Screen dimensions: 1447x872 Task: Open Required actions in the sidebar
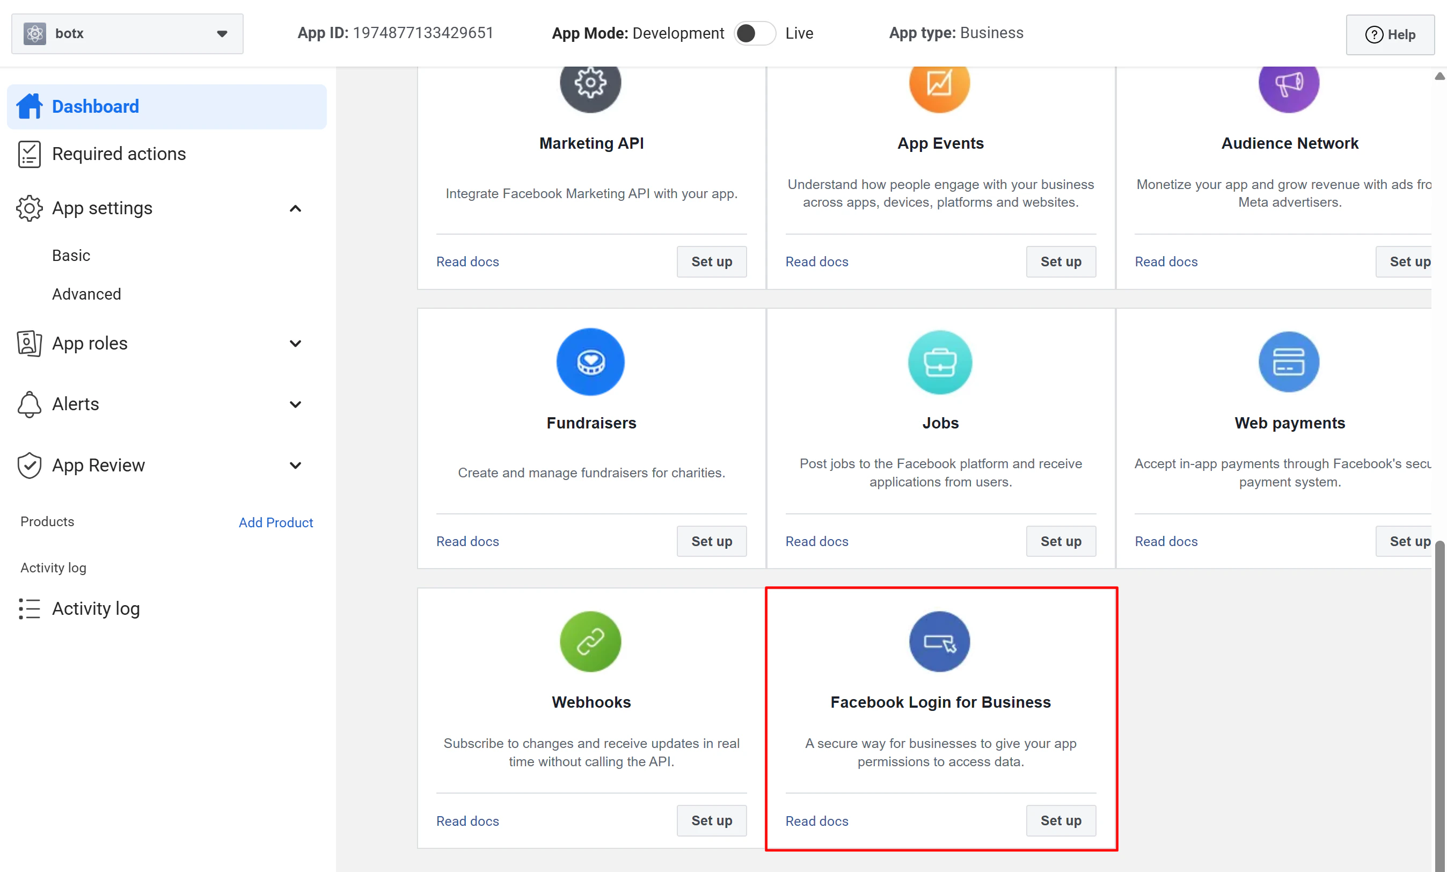pyautogui.click(x=119, y=154)
